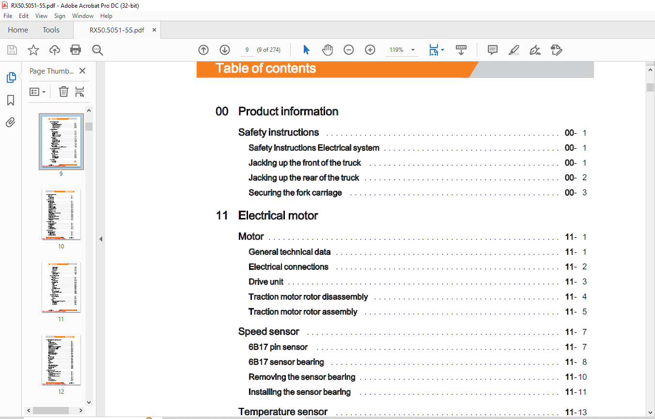Click the document vertical scrollbar thumb
Screen dimensions: 655x419
pyautogui.click(x=650, y=87)
